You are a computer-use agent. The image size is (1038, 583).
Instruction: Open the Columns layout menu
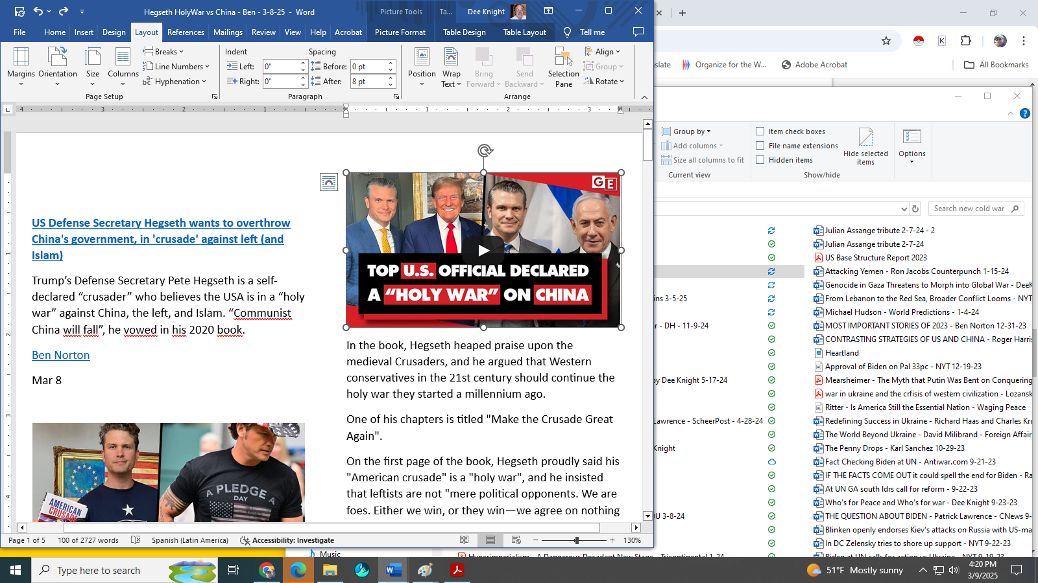[x=123, y=67]
